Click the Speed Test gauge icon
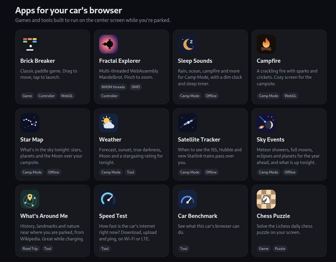 (x=109, y=199)
